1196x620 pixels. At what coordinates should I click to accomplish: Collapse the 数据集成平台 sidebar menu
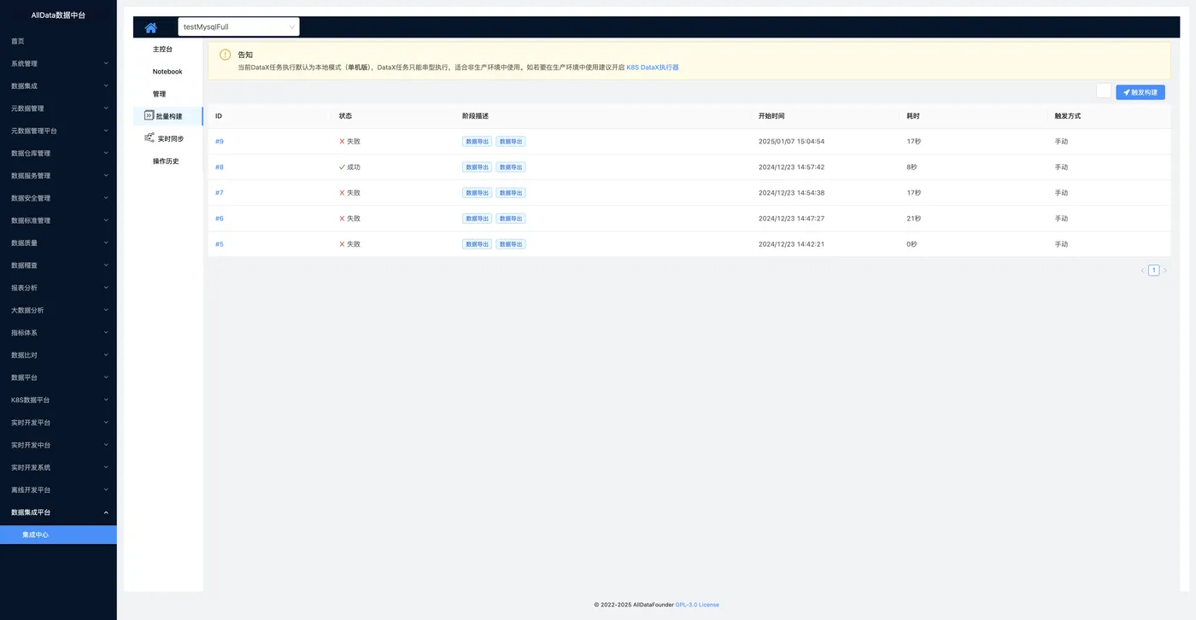pos(58,512)
